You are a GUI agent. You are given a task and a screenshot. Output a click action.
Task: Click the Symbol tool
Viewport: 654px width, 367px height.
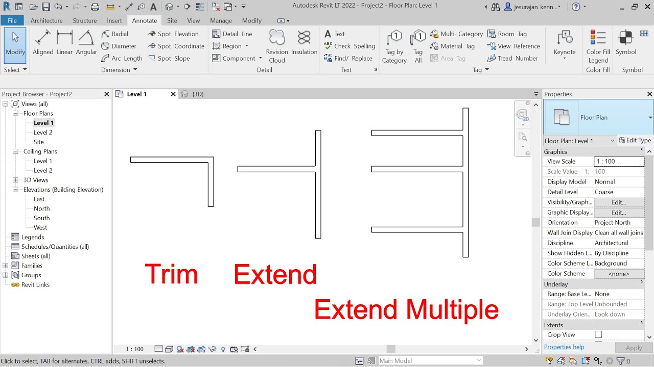(626, 43)
